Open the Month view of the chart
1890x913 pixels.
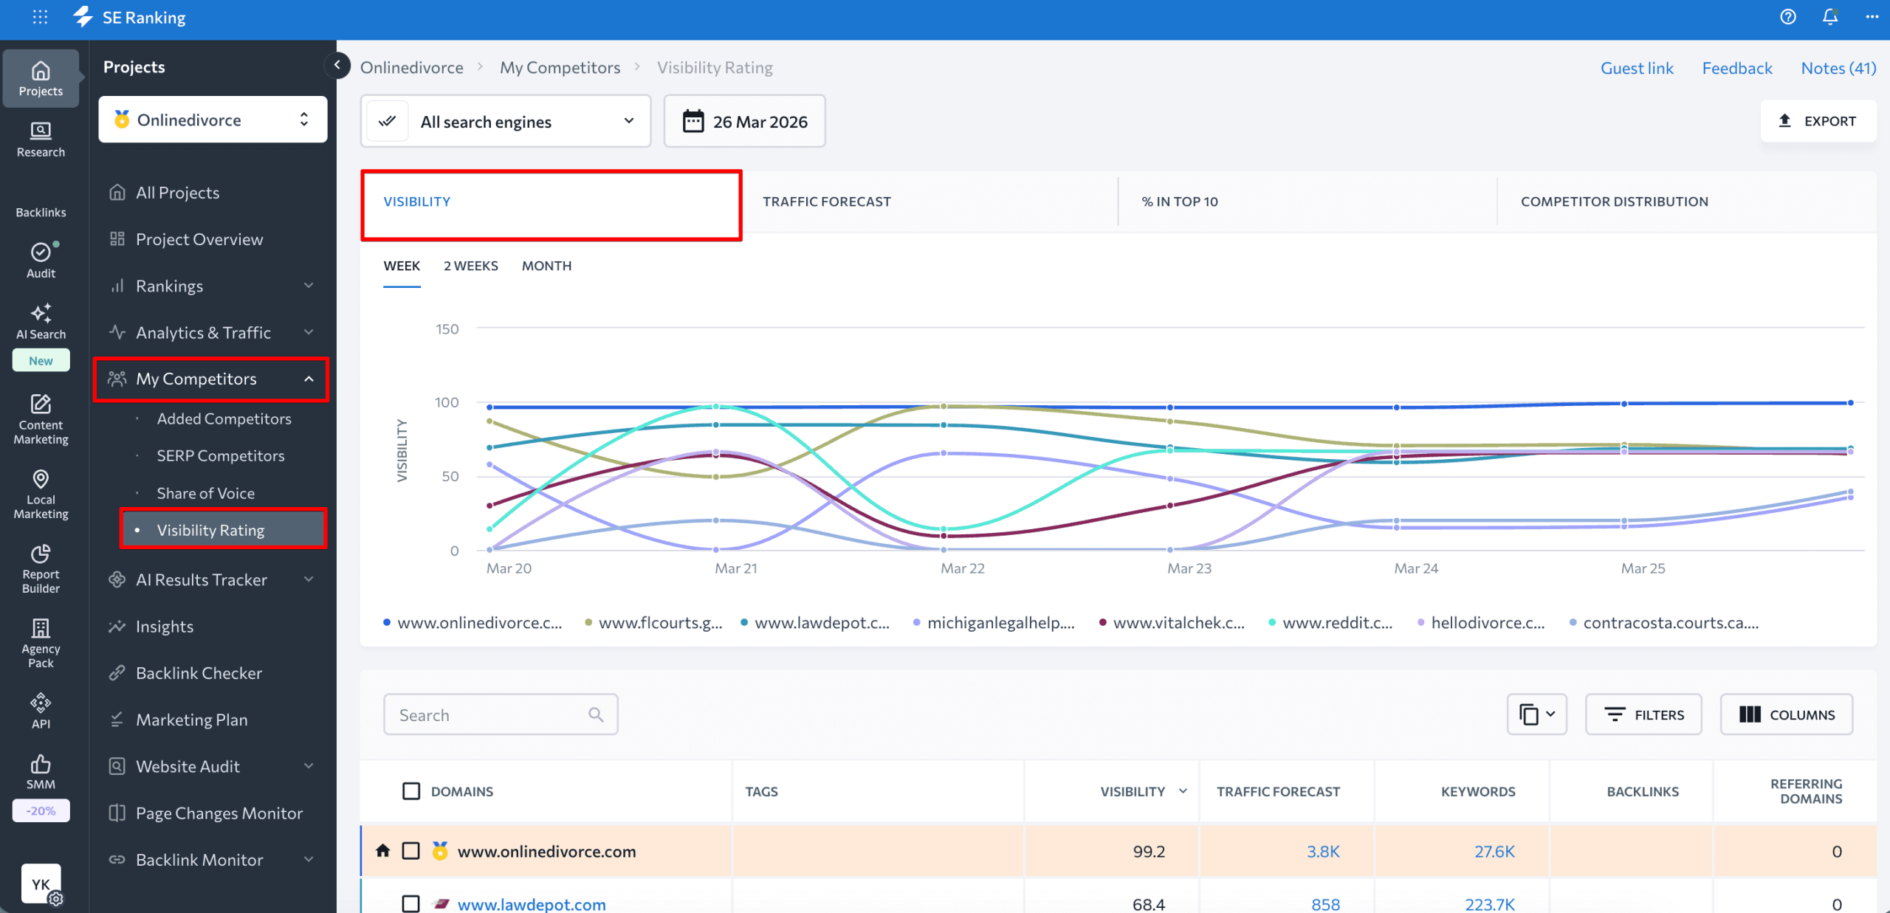[x=546, y=266]
